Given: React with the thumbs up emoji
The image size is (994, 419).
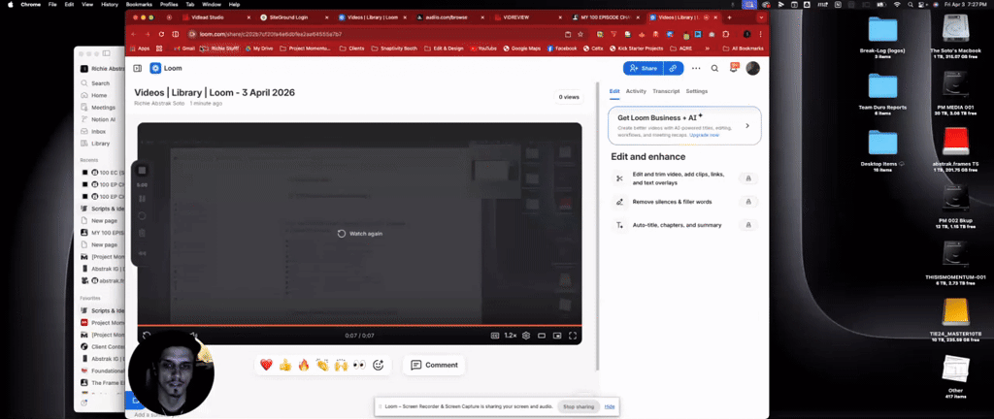Looking at the screenshot, I should [x=285, y=366].
